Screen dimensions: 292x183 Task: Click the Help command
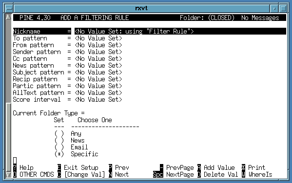click(x=26, y=167)
